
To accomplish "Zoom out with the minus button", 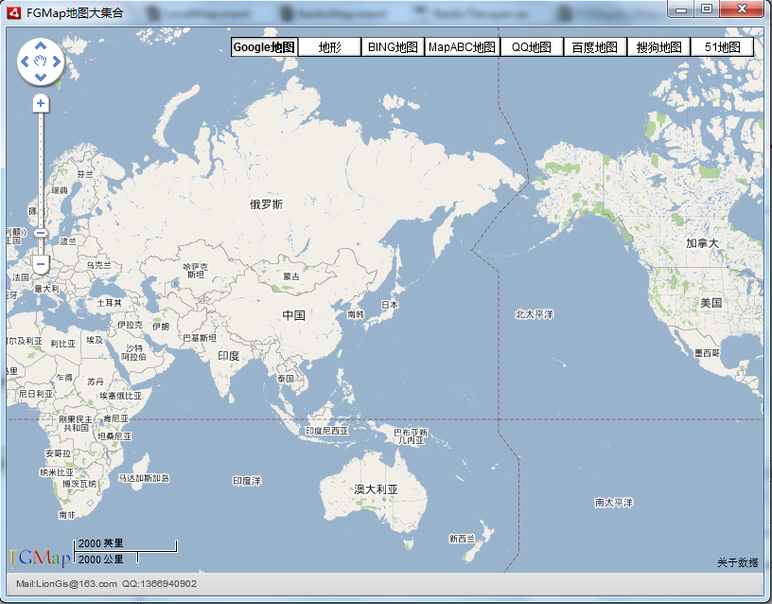I will click(41, 264).
